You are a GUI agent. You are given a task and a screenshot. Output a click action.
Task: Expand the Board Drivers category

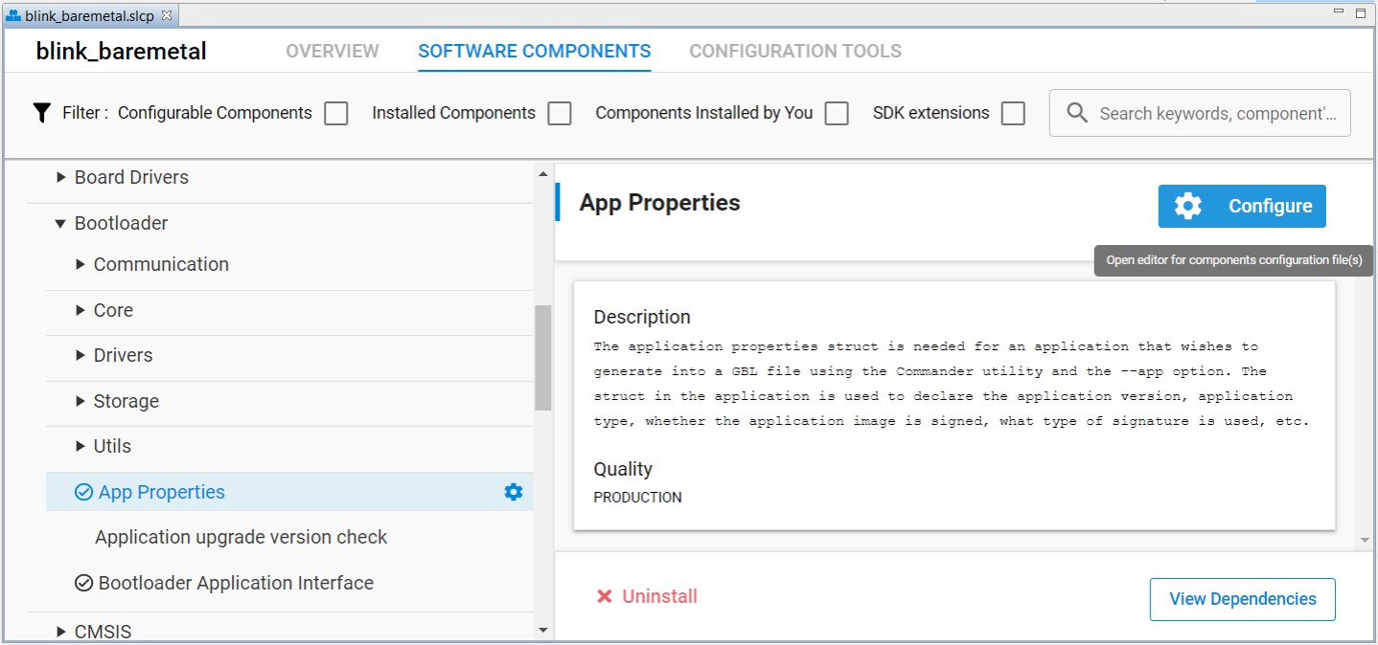60,176
